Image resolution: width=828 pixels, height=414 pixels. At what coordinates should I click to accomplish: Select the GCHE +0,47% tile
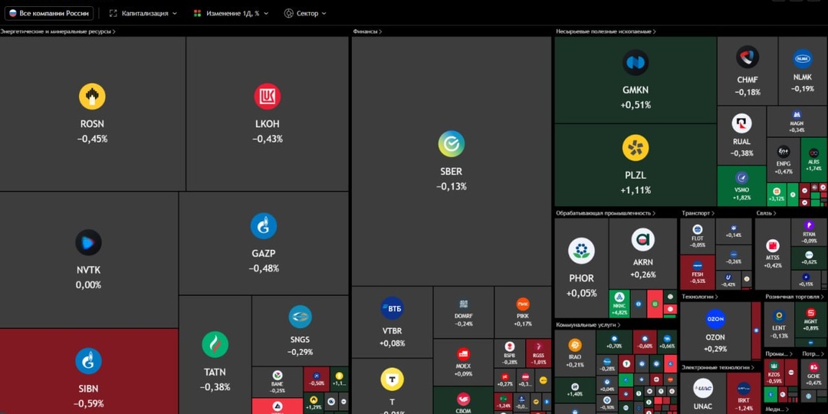click(813, 373)
